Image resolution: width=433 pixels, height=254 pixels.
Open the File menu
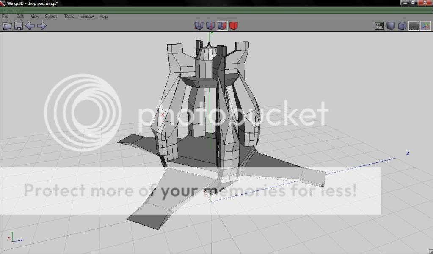click(x=6, y=17)
